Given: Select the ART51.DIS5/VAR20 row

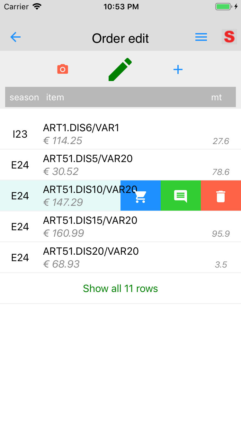Looking at the screenshot, I should (121, 165).
